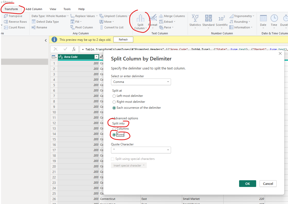
Task: Select the Area Code column header
Action: pos(78,57)
